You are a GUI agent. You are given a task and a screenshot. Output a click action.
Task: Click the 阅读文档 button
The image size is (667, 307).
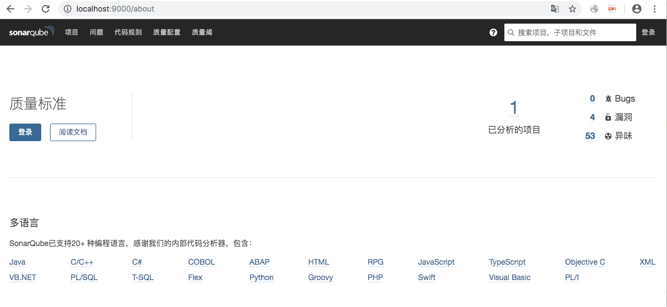click(73, 132)
